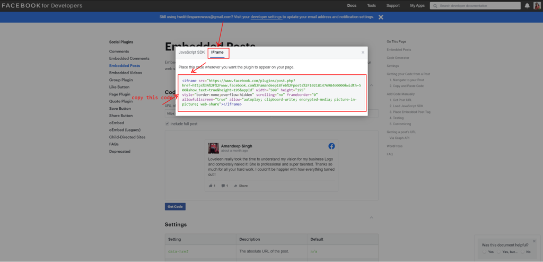The image size is (543, 262).
Task: Click the Facebook logo in embedded post
Action: pyautogui.click(x=331, y=146)
